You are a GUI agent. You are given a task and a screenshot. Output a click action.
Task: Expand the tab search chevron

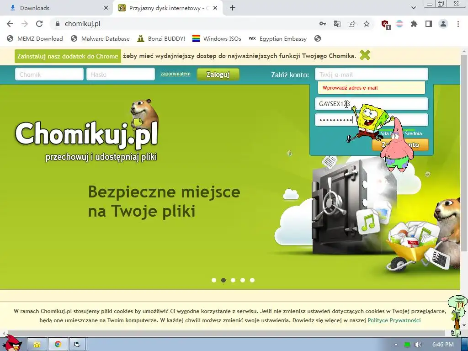[413, 8]
